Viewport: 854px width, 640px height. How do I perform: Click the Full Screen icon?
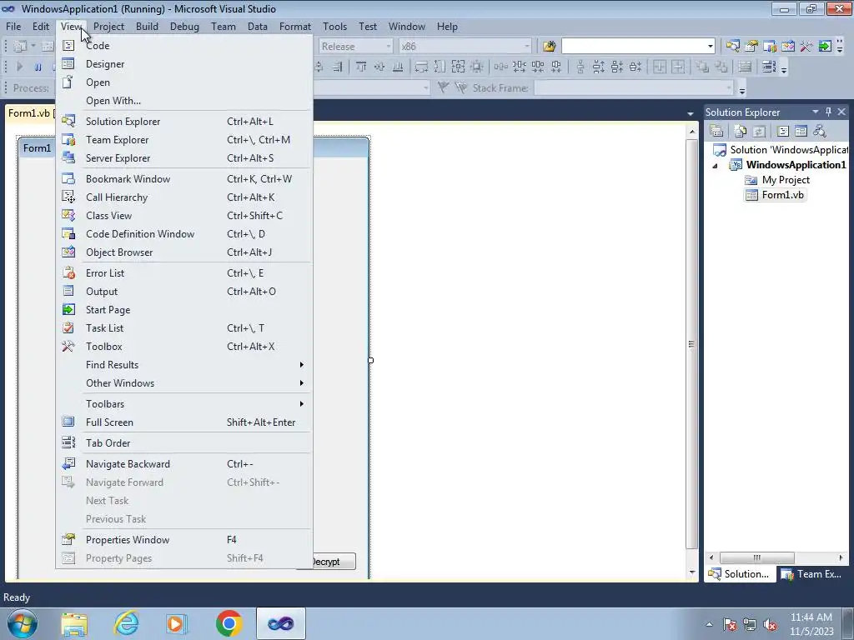(68, 422)
